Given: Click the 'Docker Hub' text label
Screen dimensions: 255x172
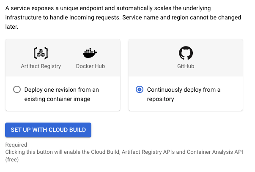Looking at the screenshot, I should pyautogui.click(x=90, y=66).
